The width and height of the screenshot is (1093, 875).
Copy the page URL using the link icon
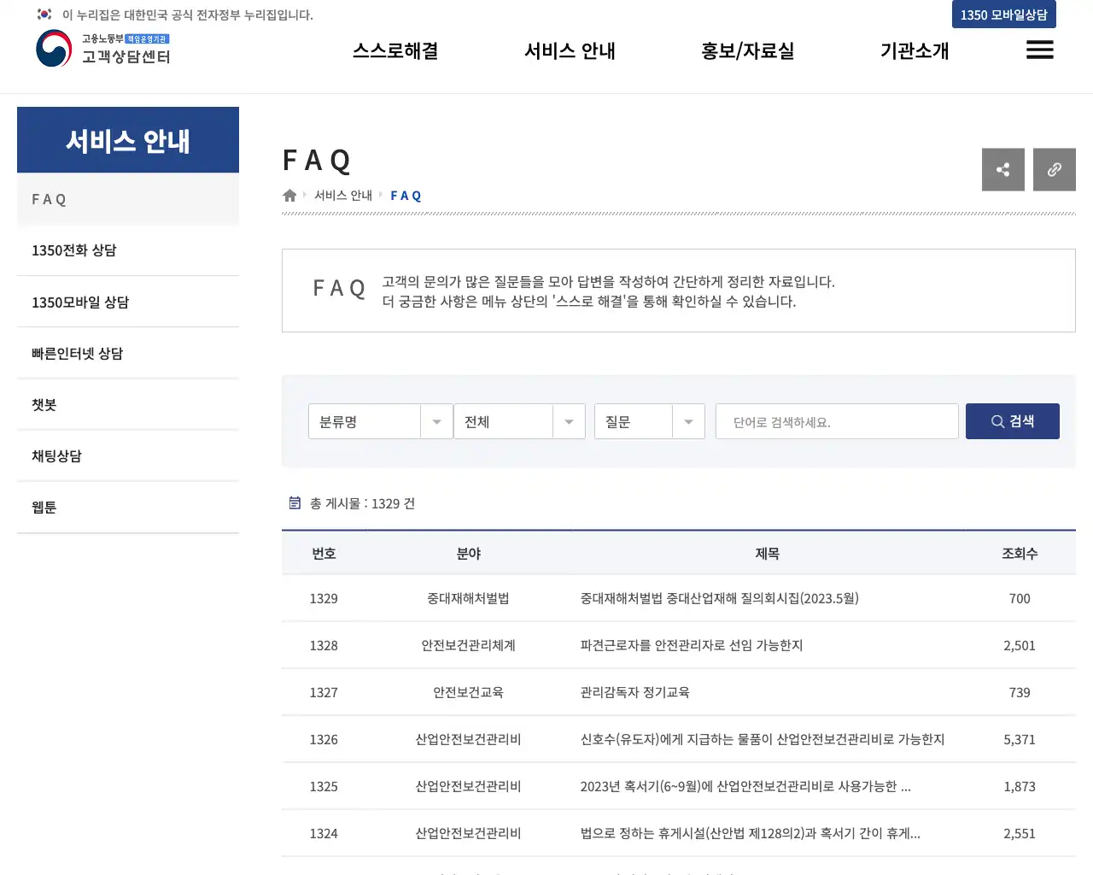[x=1054, y=169]
